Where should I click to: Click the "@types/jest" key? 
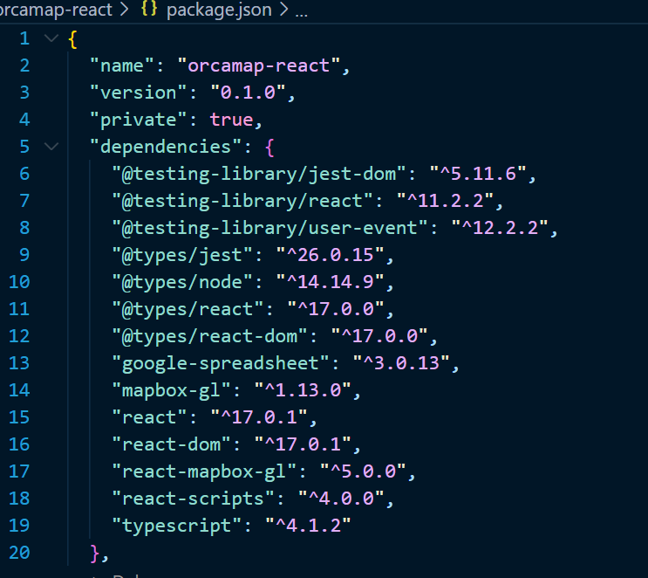(x=182, y=255)
